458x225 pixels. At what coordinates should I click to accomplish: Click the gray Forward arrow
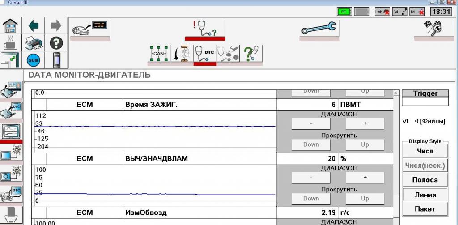(56, 25)
